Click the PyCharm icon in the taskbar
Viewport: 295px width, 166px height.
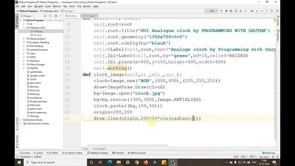173,162
